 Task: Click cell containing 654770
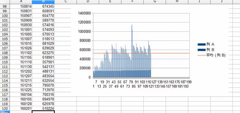tap(43, 16)
